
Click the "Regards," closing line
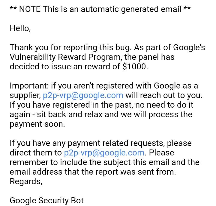click(26, 181)
